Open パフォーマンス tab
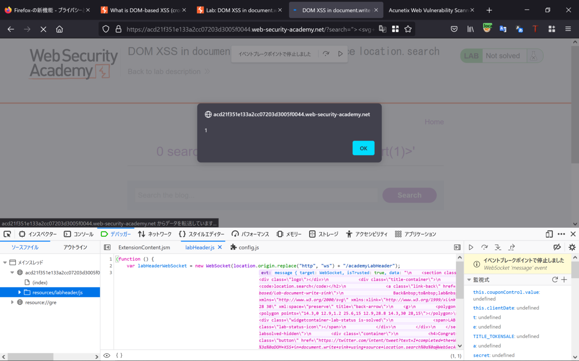 coord(250,234)
